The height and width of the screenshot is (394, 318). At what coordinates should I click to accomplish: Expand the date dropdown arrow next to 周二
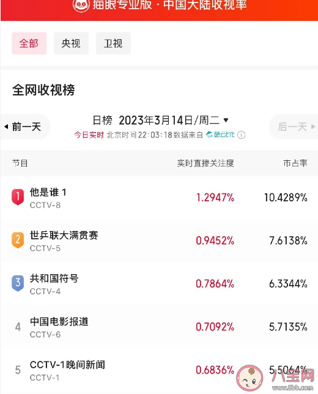226,120
